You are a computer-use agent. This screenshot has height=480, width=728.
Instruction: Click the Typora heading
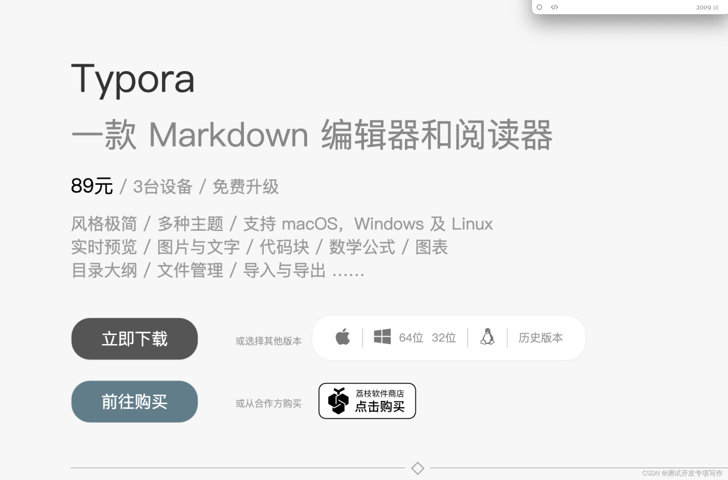pyautogui.click(x=133, y=78)
